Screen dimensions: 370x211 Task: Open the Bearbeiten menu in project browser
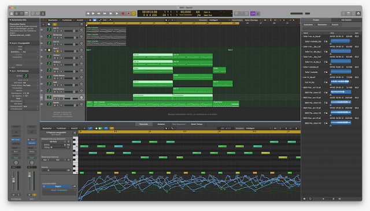(322, 24)
